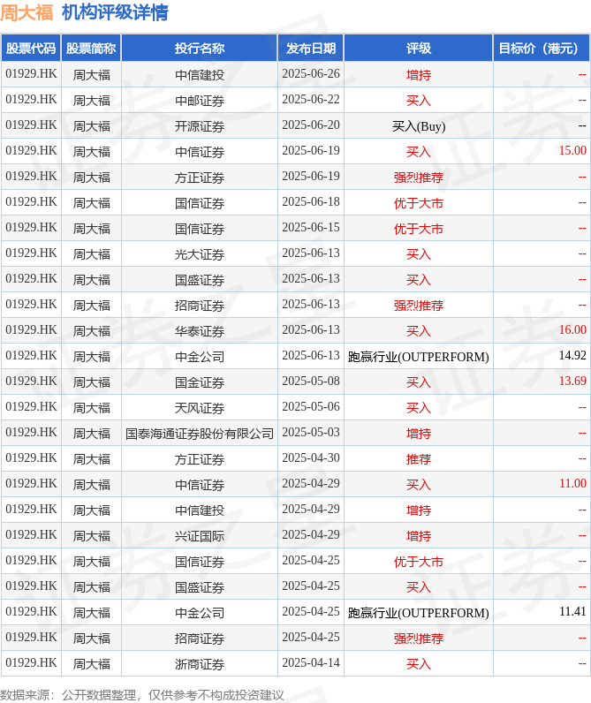Click the 周大福 title text
The width and height of the screenshot is (591, 703).
point(27,12)
